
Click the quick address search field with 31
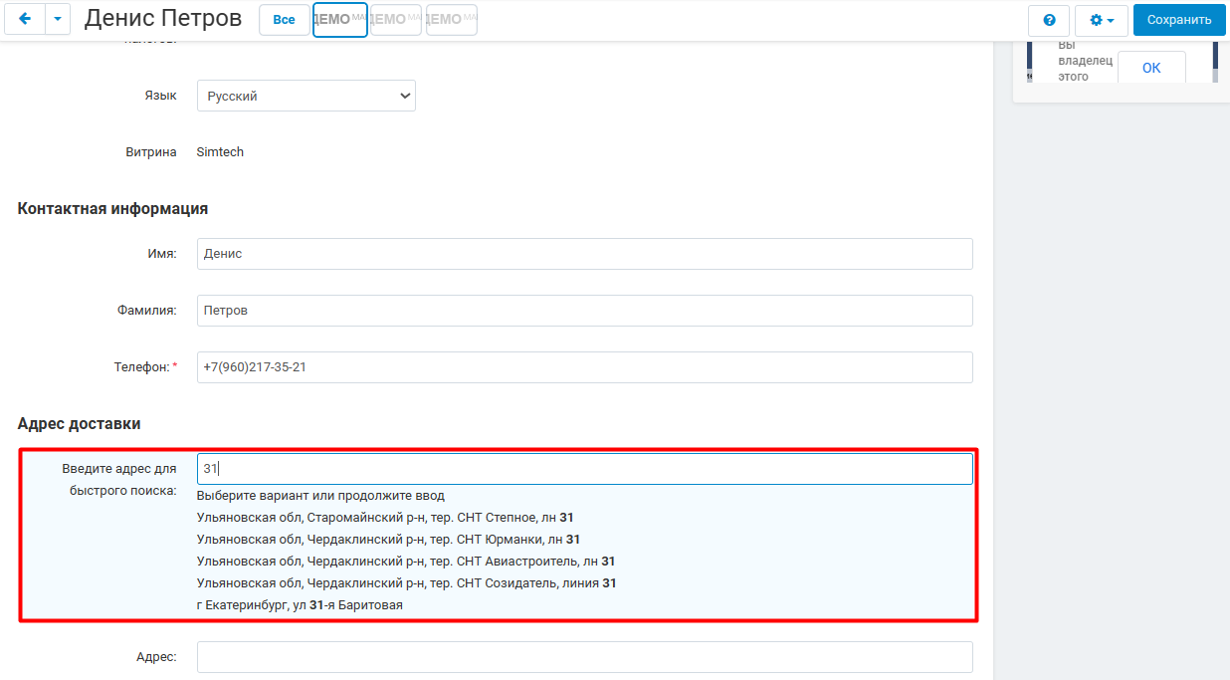click(585, 469)
